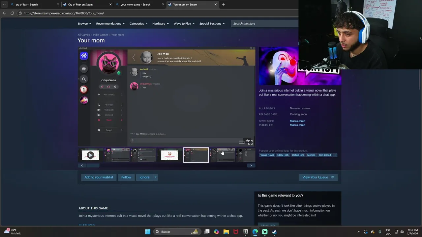422x237 pixels.
Task: Launch Copilot from the taskbar
Action: [x=217, y=232]
